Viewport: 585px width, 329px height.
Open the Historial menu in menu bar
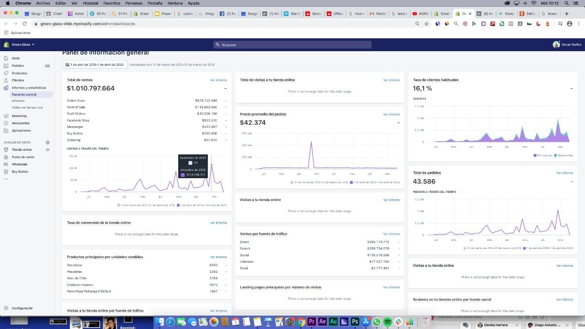click(x=90, y=3)
